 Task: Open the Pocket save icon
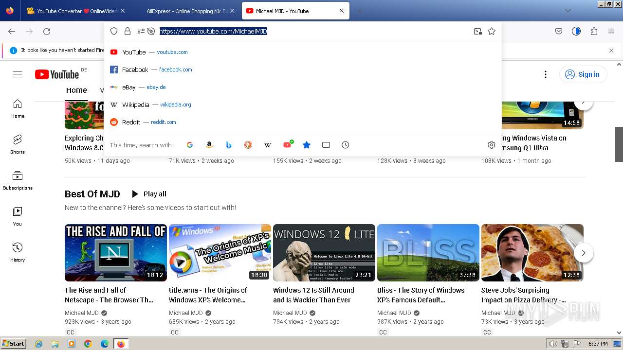559,31
